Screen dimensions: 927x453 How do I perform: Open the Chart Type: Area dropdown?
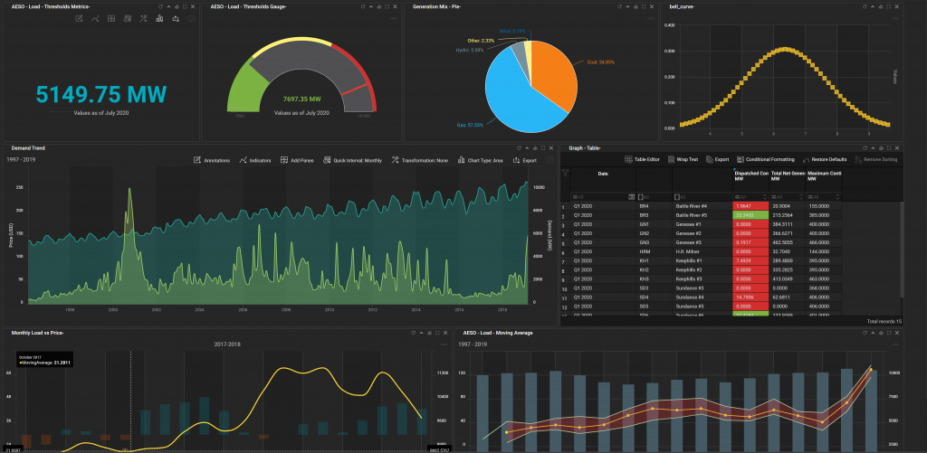pos(482,160)
